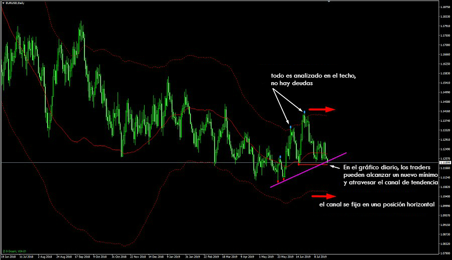Select the lower red arrow pointing right
Image resolution: width=452 pixels, height=260 pixels.
tap(321, 196)
